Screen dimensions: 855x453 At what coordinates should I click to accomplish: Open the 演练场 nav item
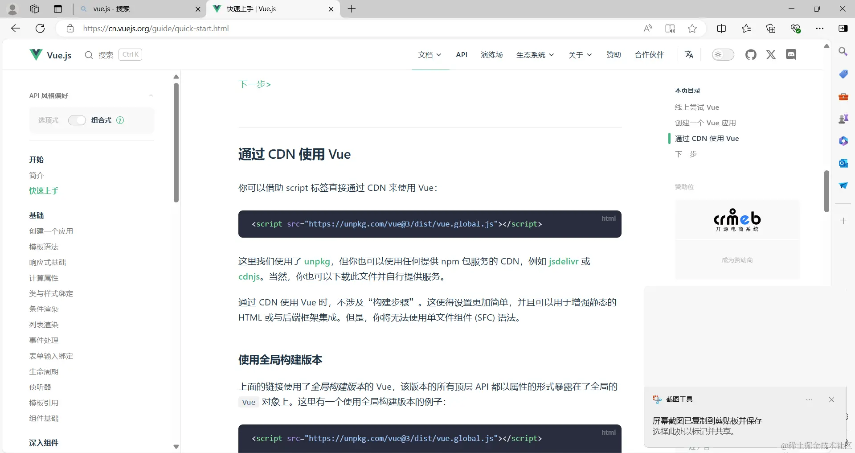click(492, 55)
